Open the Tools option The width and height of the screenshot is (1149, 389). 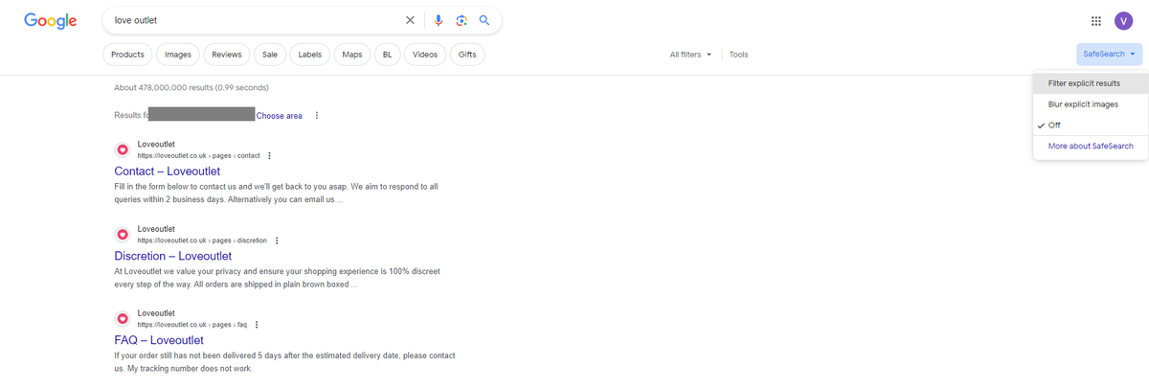(x=738, y=55)
